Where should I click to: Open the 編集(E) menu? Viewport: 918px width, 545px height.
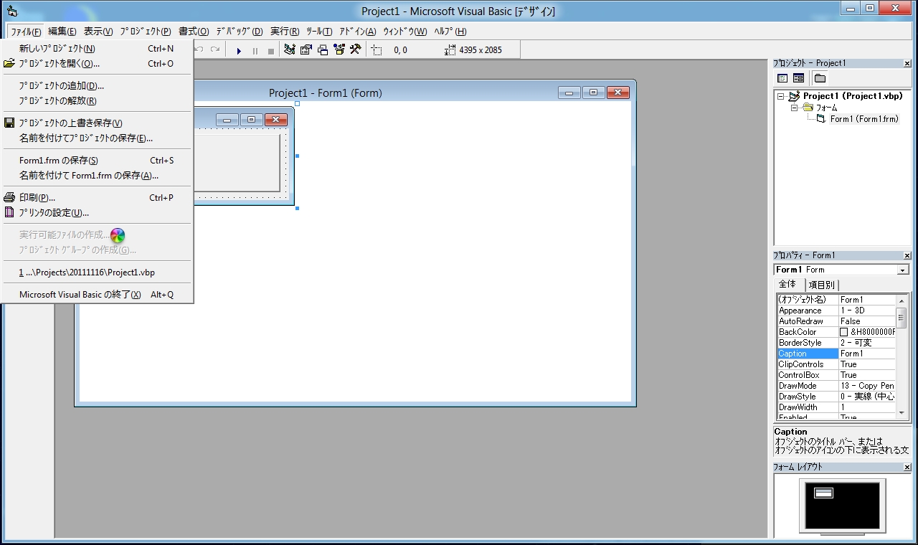coord(62,31)
